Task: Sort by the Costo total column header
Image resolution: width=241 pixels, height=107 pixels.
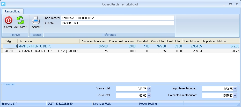Action: pyautogui.click(x=174, y=41)
